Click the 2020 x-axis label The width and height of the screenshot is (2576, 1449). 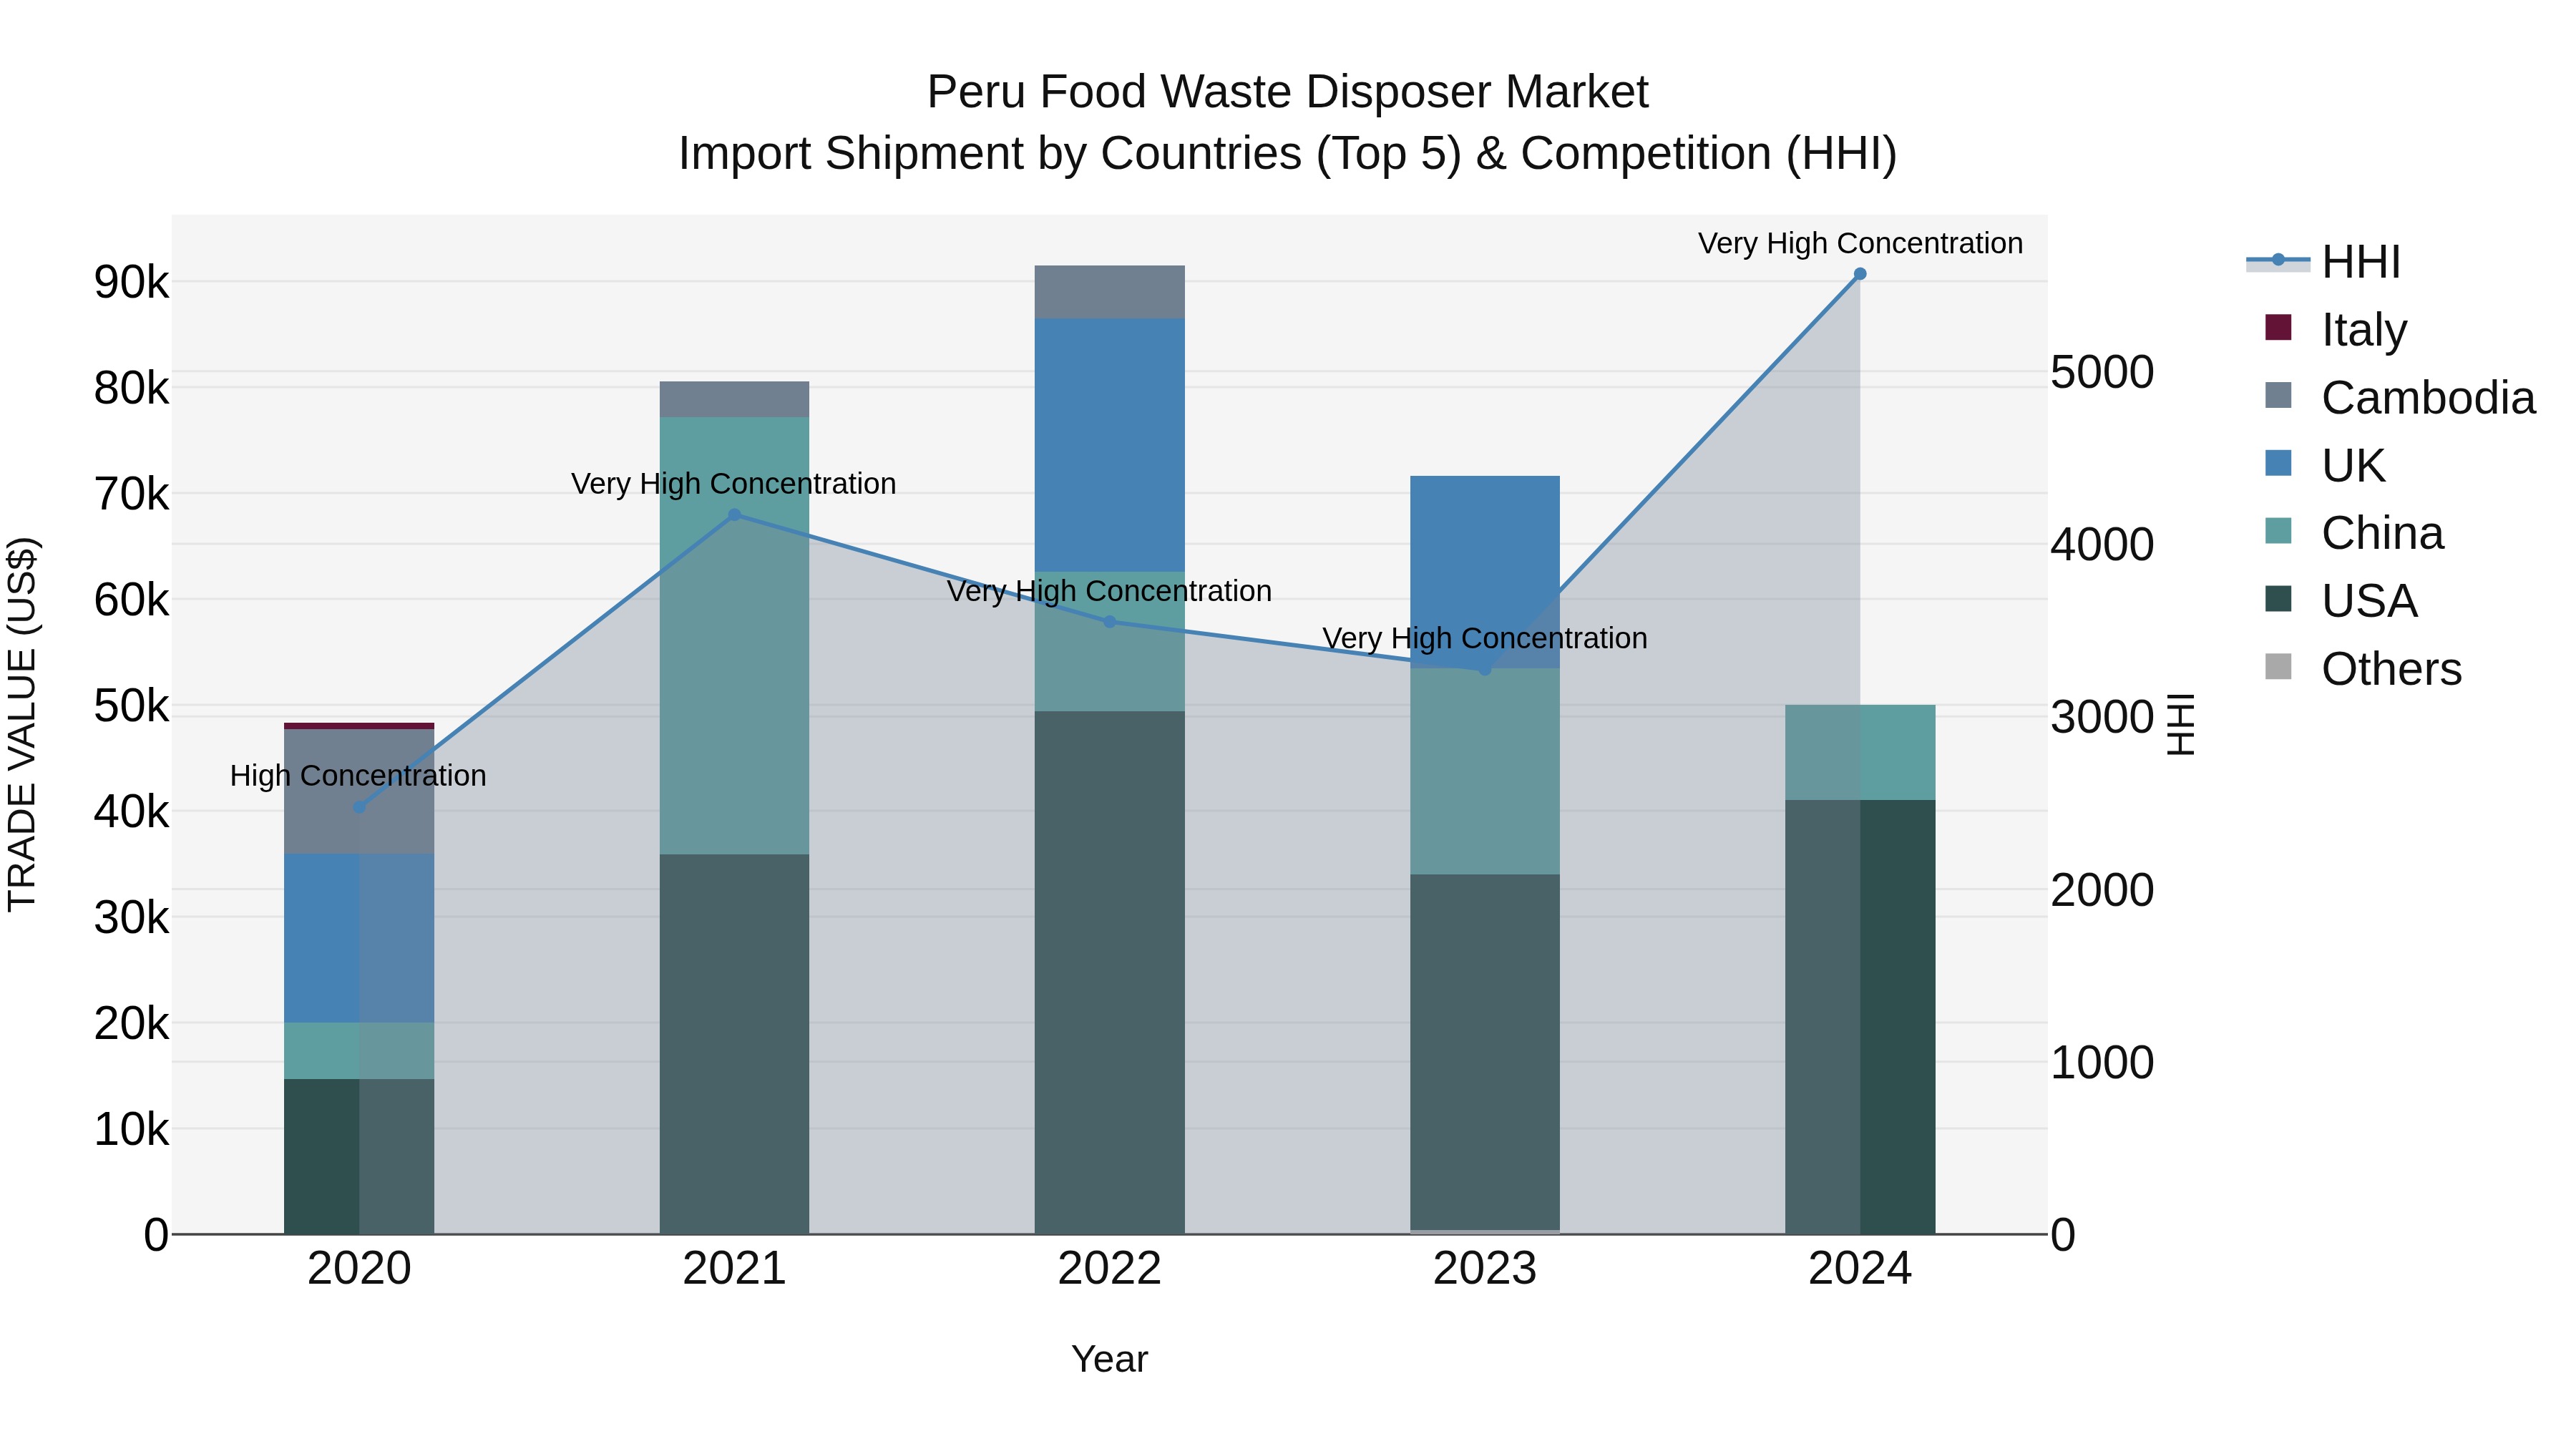pyautogui.click(x=359, y=1269)
